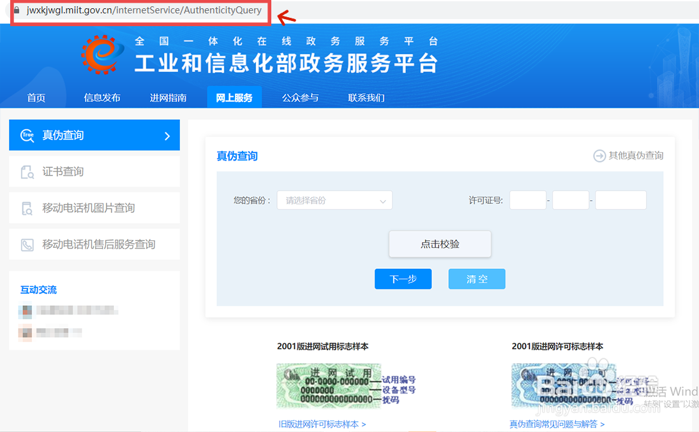The image size is (699, 432).
Task: Go to the 首页 navigation tab
Action: pyautogui.click(x=36, y=97)
